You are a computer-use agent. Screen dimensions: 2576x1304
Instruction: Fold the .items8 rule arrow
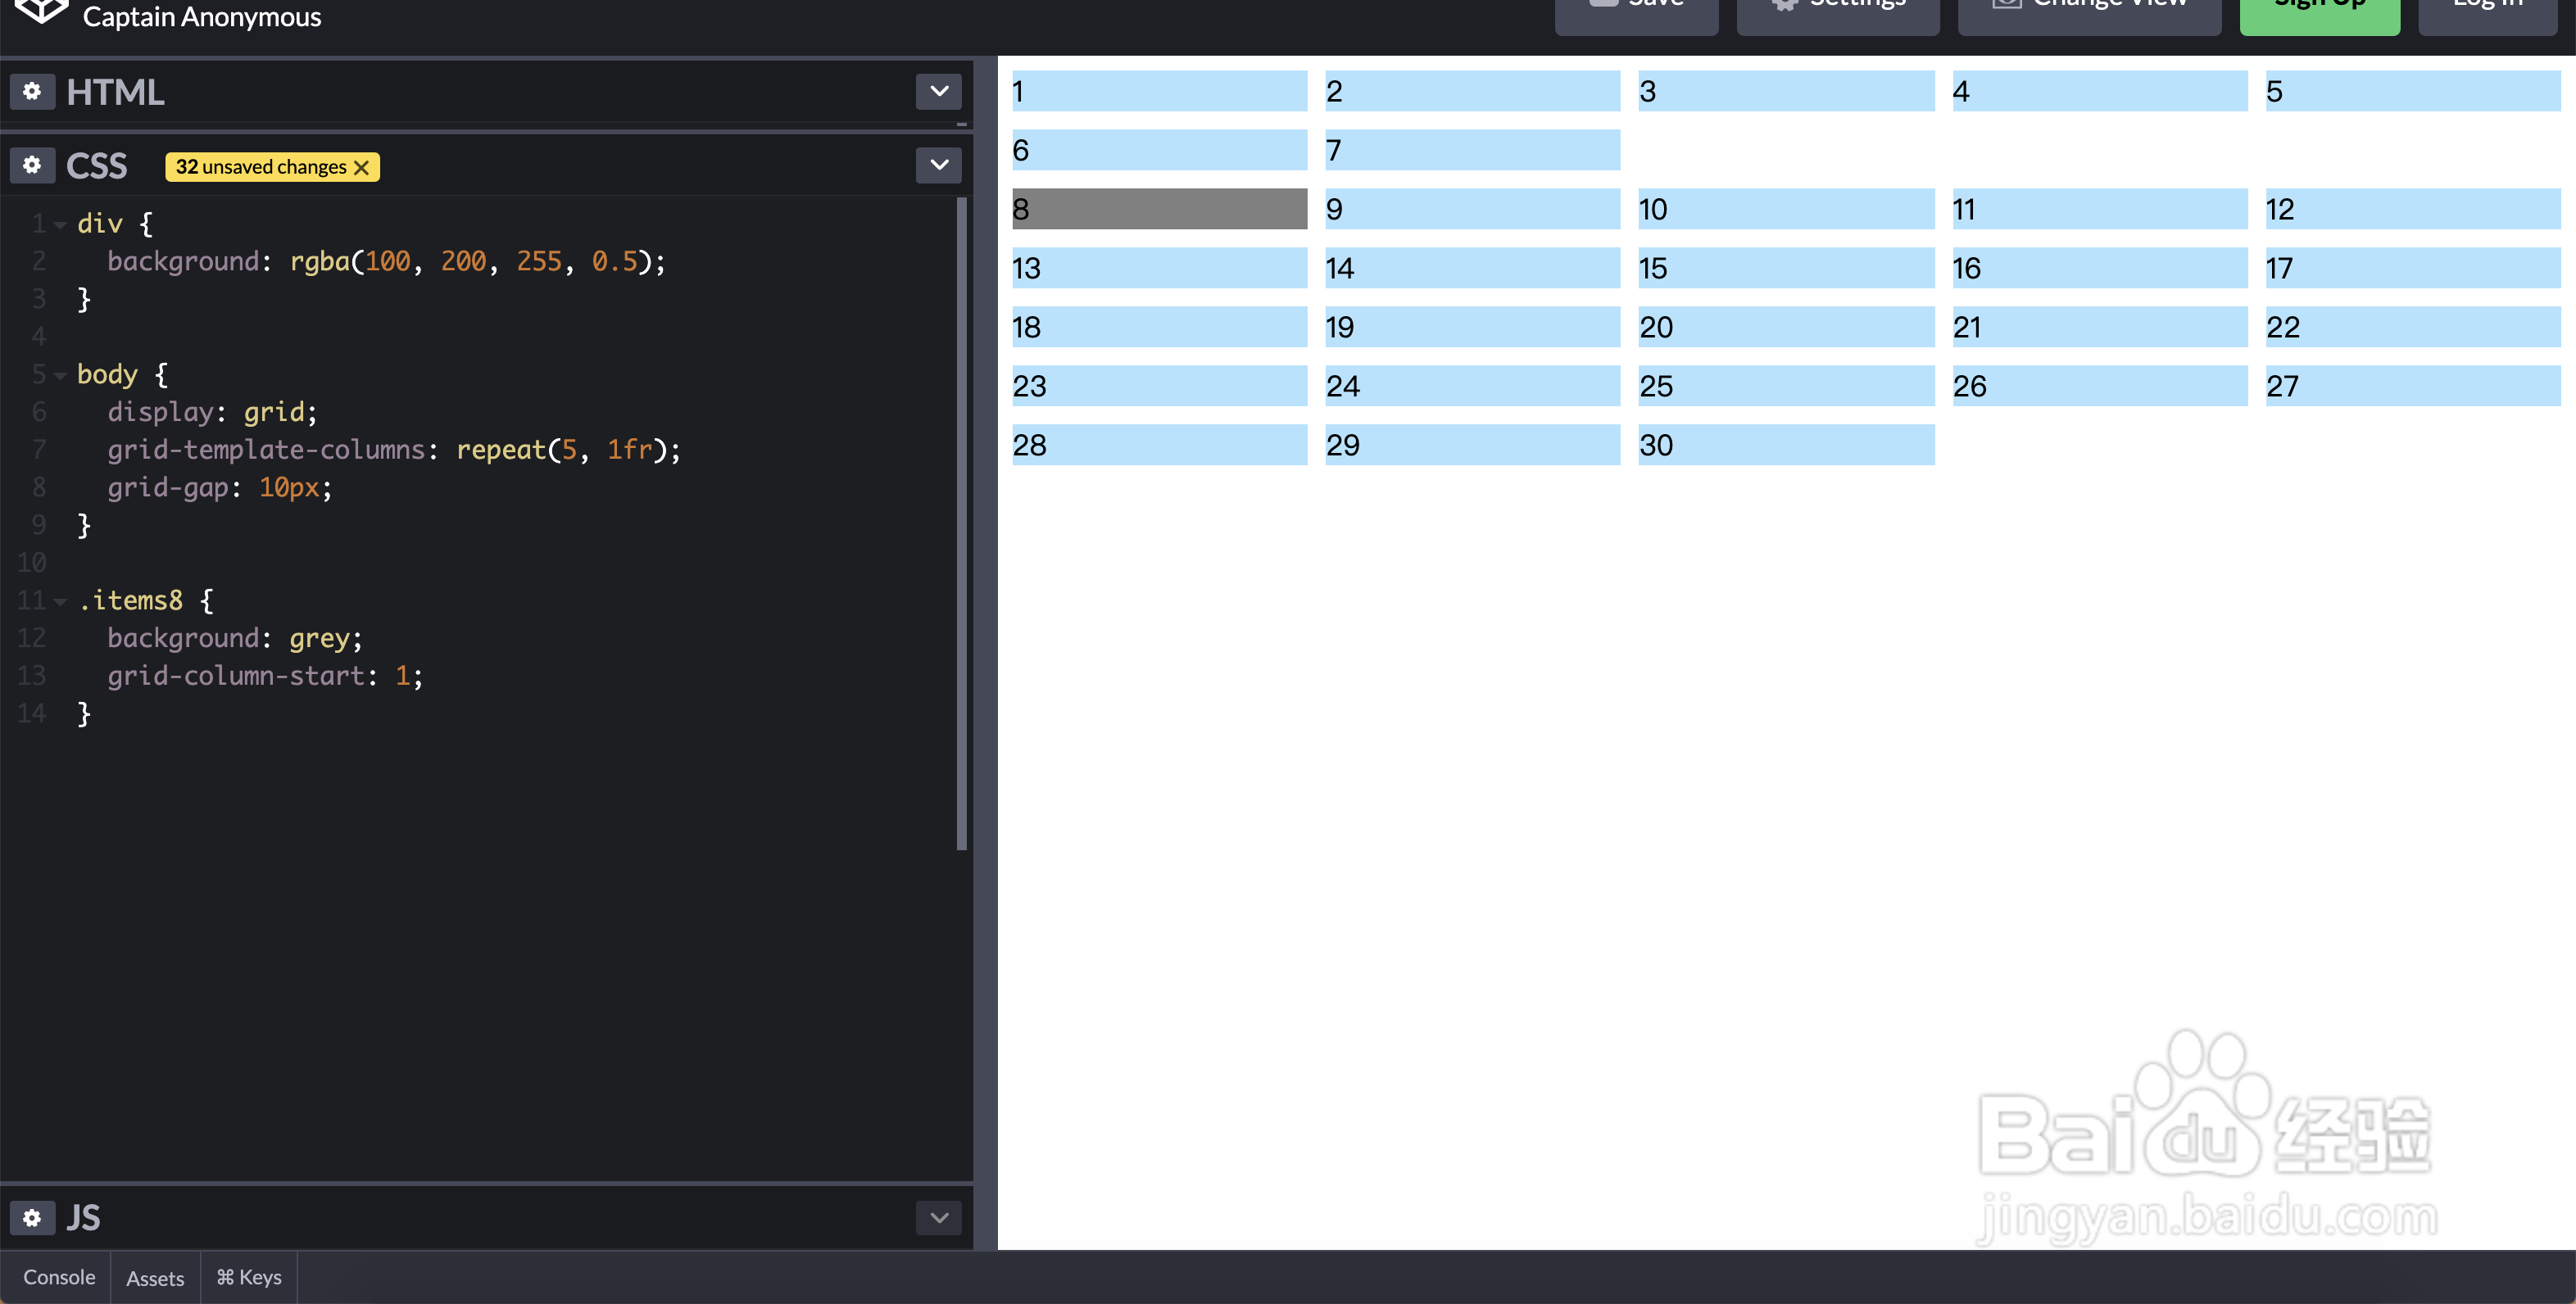pos(60,602)
